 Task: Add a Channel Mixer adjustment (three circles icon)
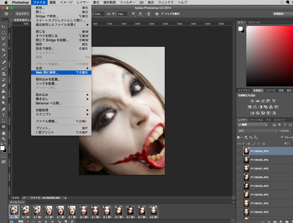pos(271,107)
